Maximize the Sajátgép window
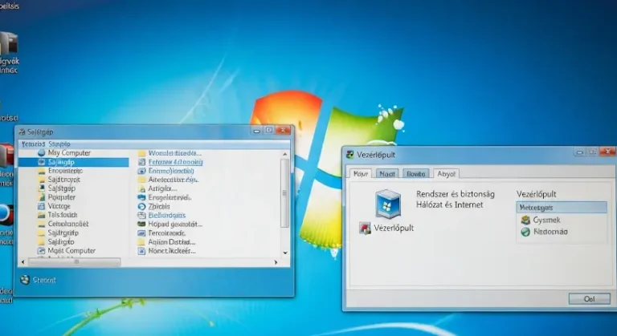Screen dimensions: 617x336 coord(269,130)
